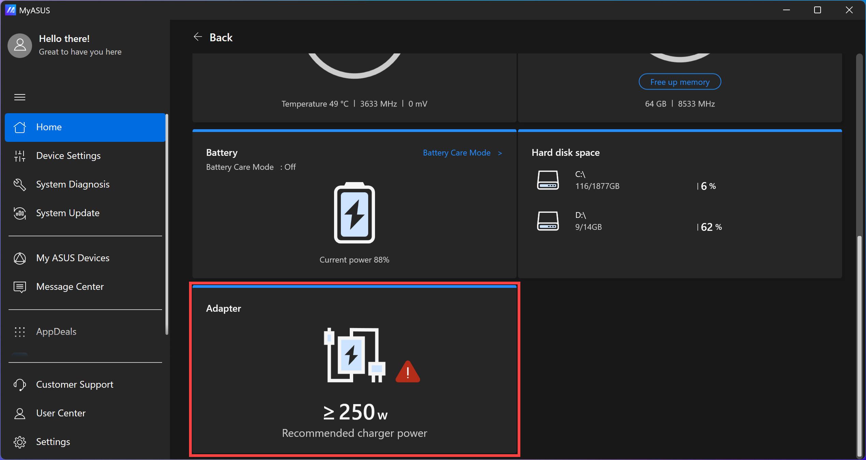866x460 pixels.
Task: Click the Temperature 49 °C reading
Action: 315,104
